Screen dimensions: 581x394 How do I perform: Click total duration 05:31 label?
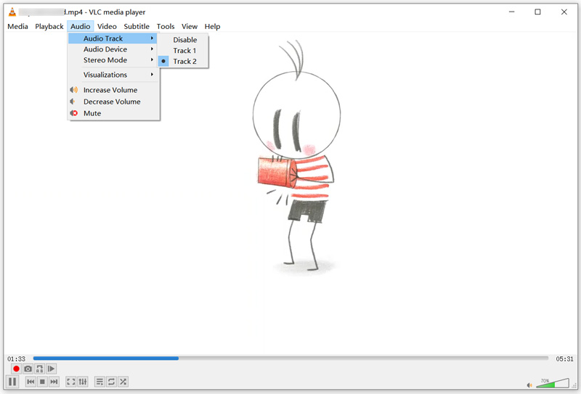click(564, 359)
